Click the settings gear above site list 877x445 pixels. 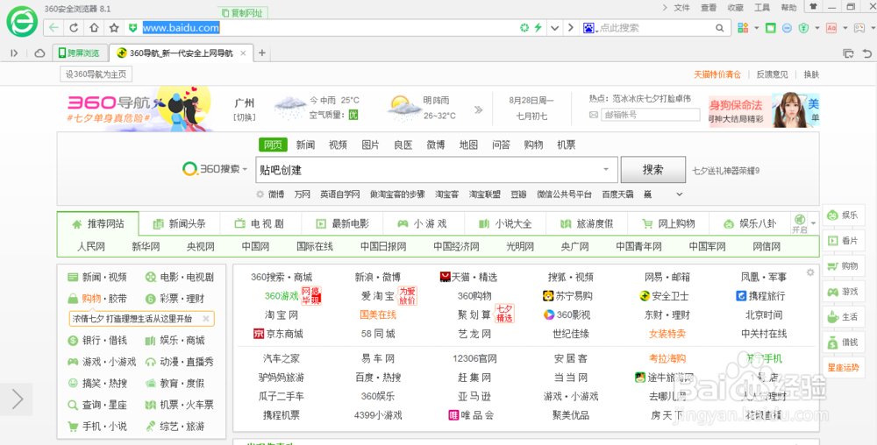point(810,272)
